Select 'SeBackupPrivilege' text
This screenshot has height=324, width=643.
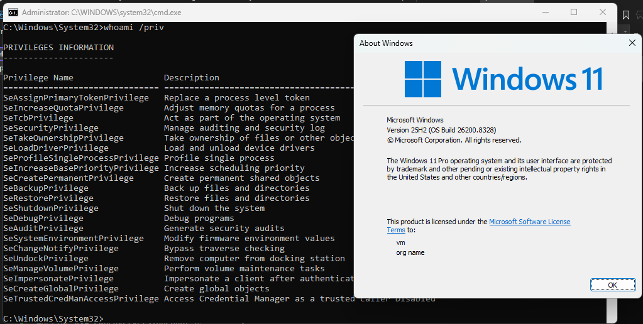pos(46,188)
